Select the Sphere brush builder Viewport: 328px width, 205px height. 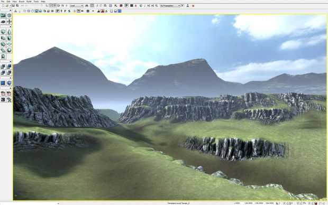(x=9, y=50)
